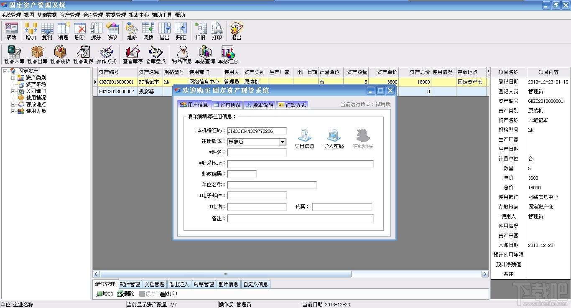This screenshot has width=571, height=308.
Task: Expand the 使用人员 tree node
Action: click(x=13, y=111)
